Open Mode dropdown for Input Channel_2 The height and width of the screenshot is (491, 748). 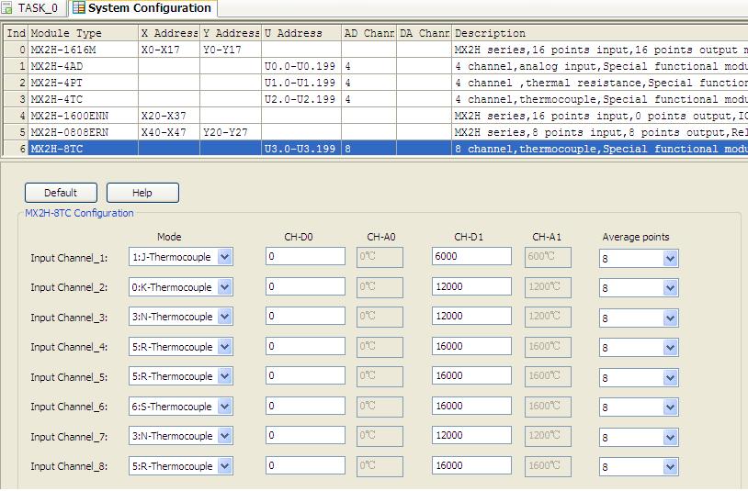pos(225,287)
